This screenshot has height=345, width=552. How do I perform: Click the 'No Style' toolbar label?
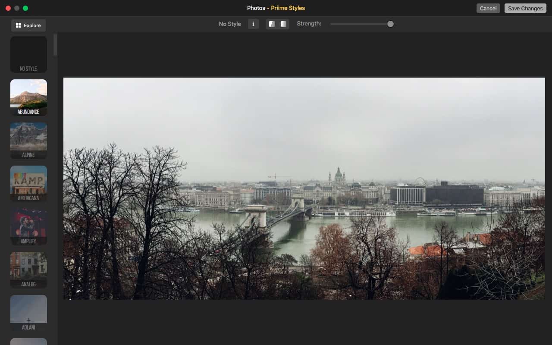(230, 24)
